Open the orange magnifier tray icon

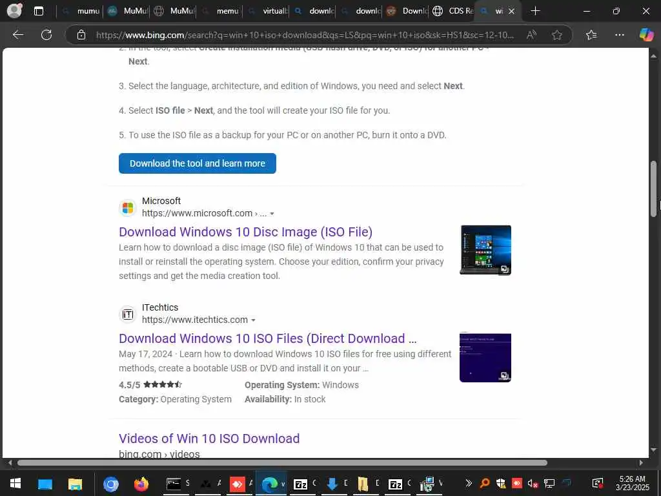pos(485,483)
